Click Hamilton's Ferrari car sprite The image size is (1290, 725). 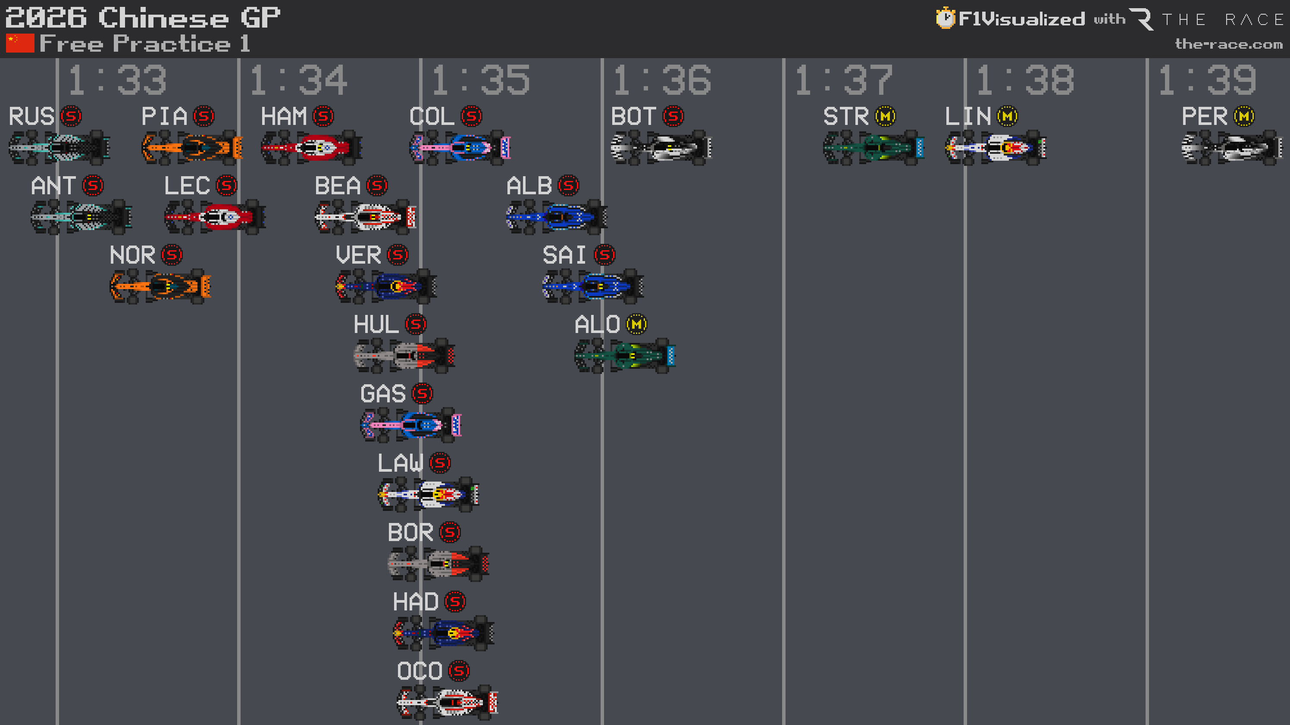310,147
